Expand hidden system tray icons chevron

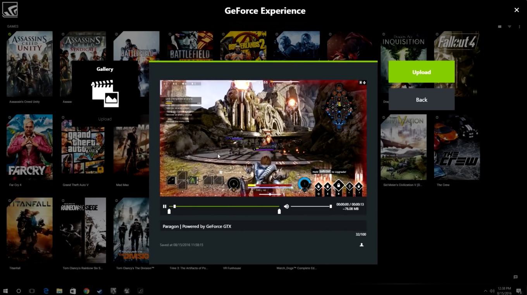pyautogui.click(x=486, y=291)
